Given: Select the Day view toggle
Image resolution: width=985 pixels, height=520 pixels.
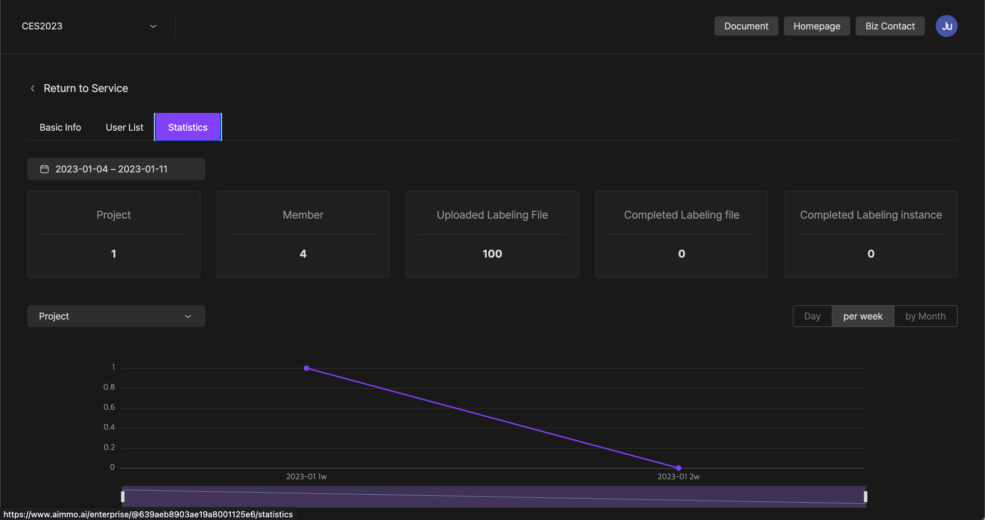Looking at the screenshot, I should pyautogui.click(x=812, y=316).
